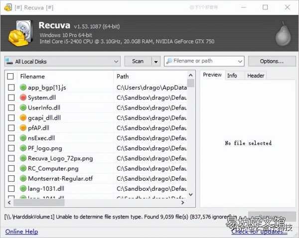Switch to the Preview tab
Image resolution: width=299 pixels, height=238 pixels.
coord(212,75)
